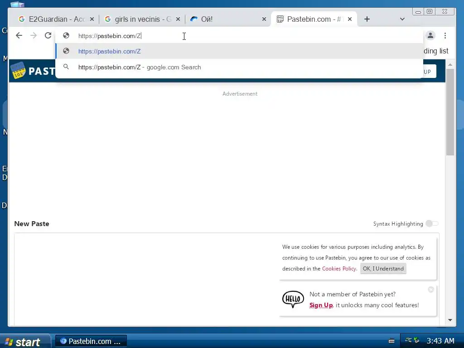The image size is (464, 348).
Task: Select the Pastebin.com taskbar item
Action: click(91, 341)
